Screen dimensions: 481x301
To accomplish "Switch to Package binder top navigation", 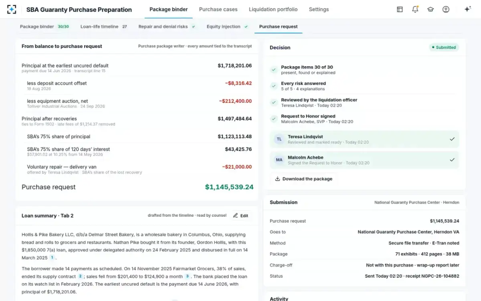I will point(168,9).
